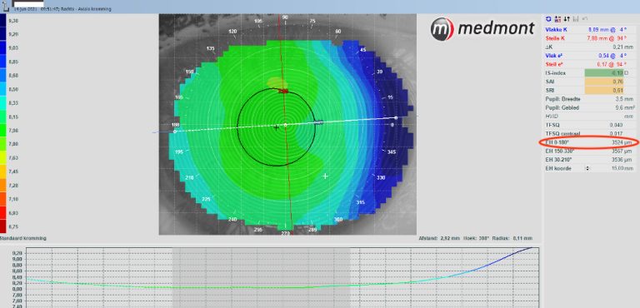
Task: Click the white plus cursor marker on map
Action: [x=325, y=176]
